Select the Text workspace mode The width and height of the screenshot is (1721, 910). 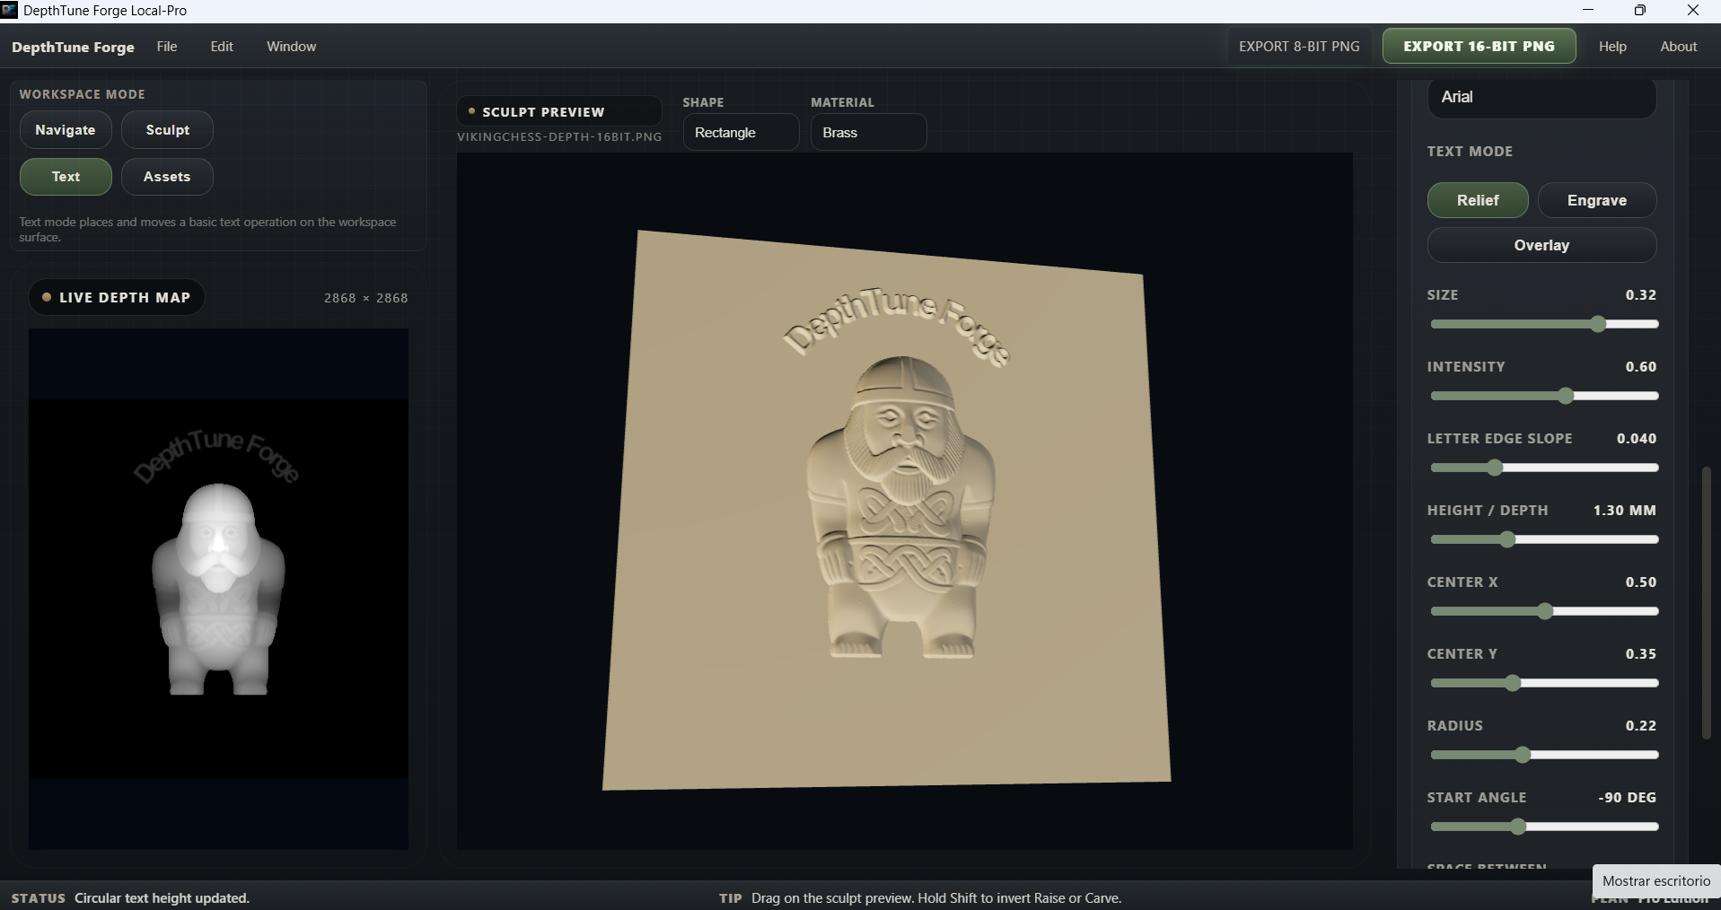tap(66, 177)
